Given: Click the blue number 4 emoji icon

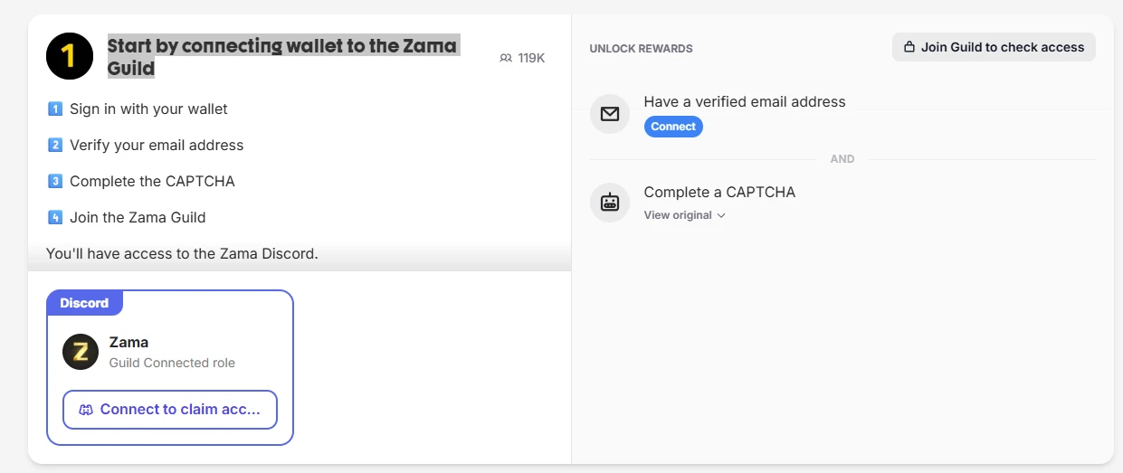Looking at the screenshot, I should coord(54,218).
